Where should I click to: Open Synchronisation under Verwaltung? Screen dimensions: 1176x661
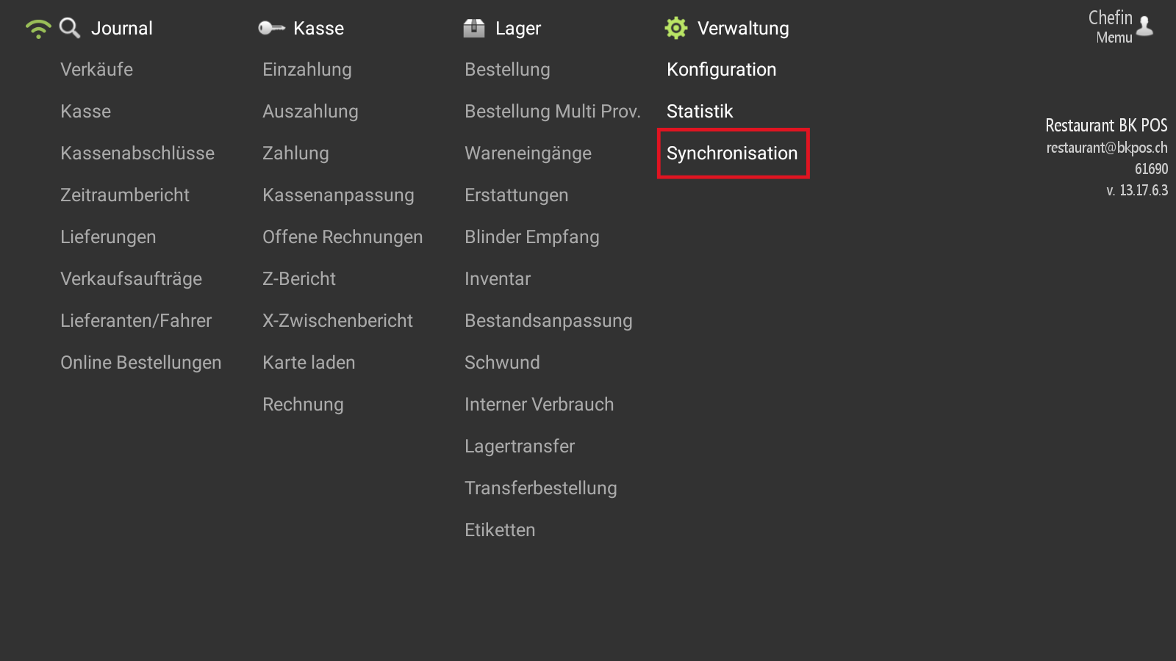732,153
